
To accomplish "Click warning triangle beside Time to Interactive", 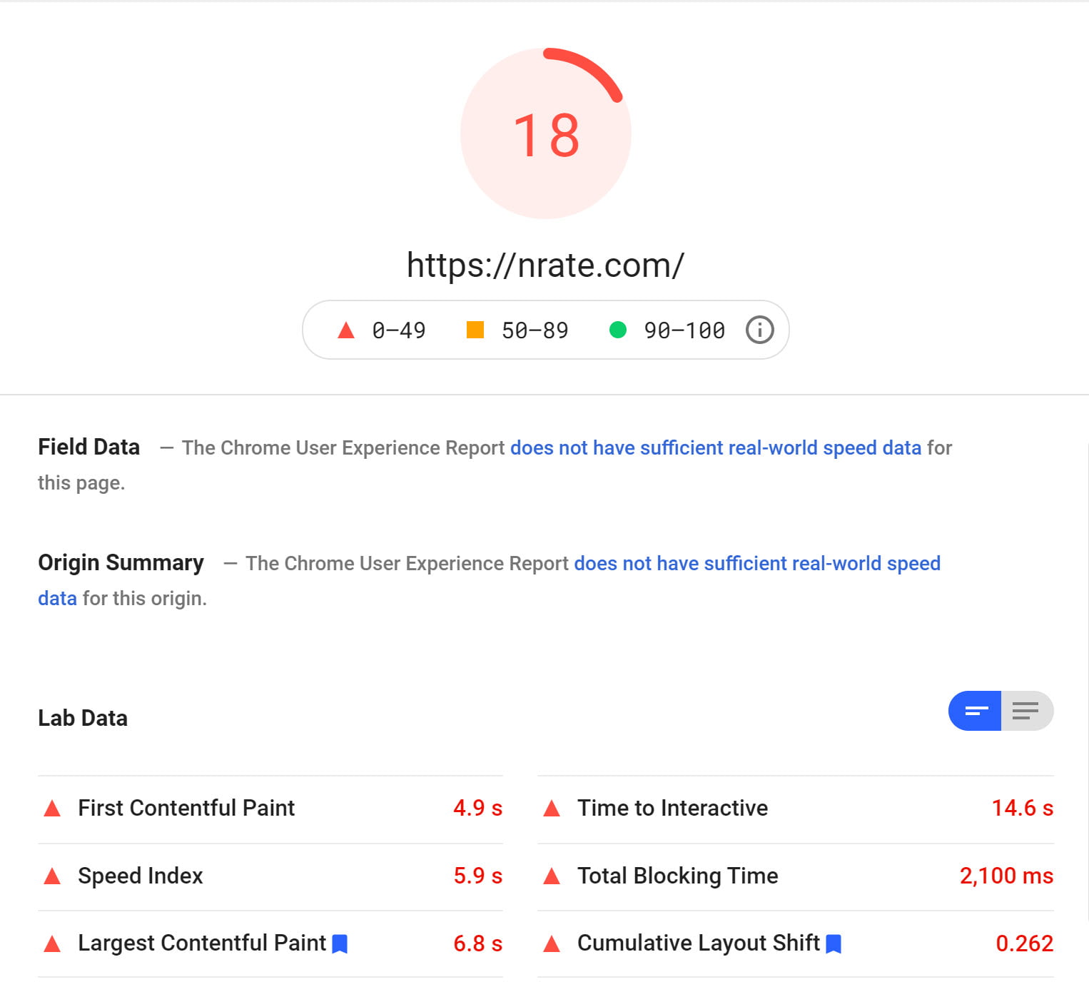I will coord(552,809).
